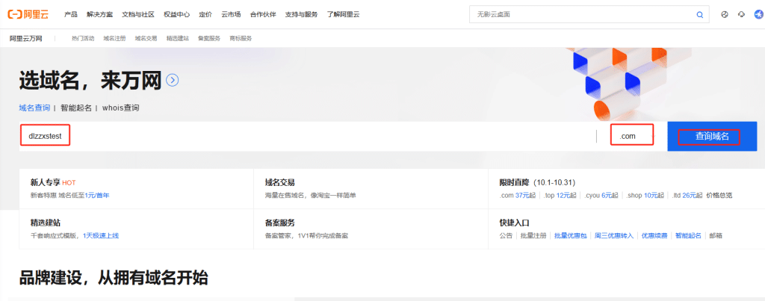Click the 品牌建设，从拥有域名开始 heading
Screen dimensions: 765x301
tap(114, 278)
